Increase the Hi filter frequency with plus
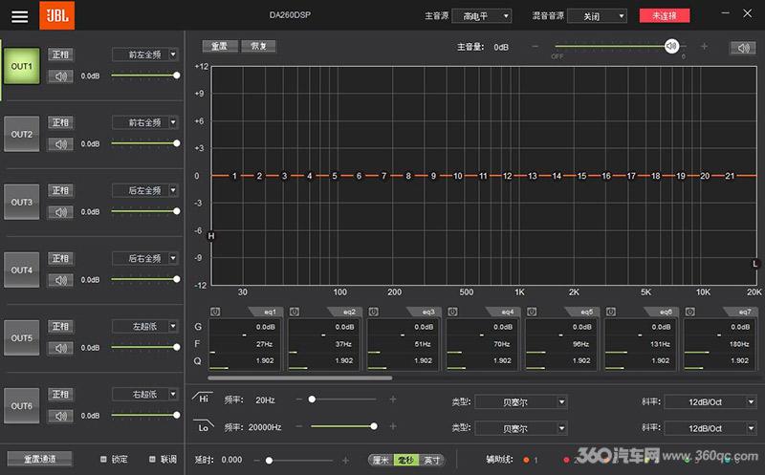This screenshot has width=765, height=475. (393, 399)
